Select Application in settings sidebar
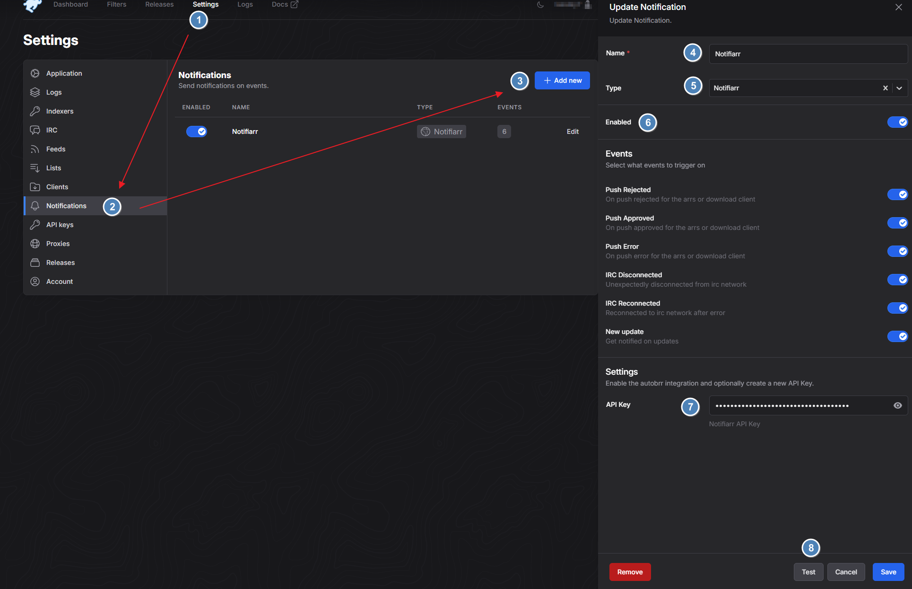912x589 pixels. pyautogui.click(x=95, y=73)
